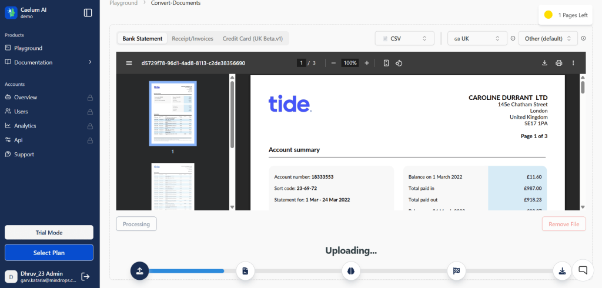Click the info icon beside Other (default)

(583, 38)
